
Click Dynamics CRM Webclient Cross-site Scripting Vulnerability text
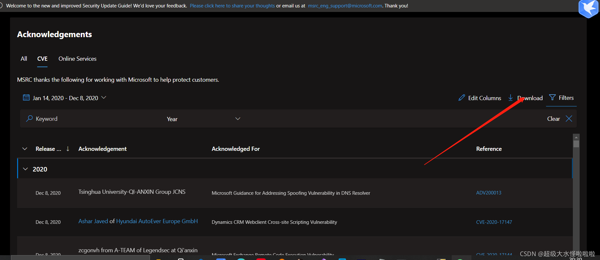point(274,222)
